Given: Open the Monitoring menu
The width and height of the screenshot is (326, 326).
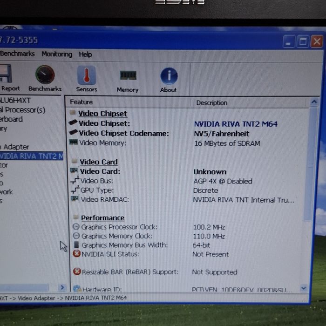Looking at the screenshot, I should tap(57, 54).
